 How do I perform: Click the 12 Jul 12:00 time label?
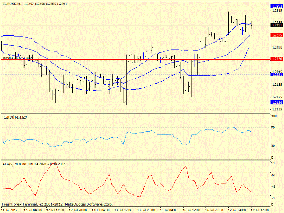point(55,210)
